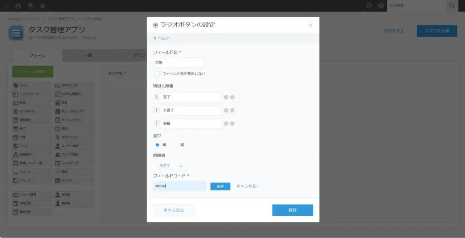Click the 完了 item text field
465x238 pixels.
[x=191, y=97]
